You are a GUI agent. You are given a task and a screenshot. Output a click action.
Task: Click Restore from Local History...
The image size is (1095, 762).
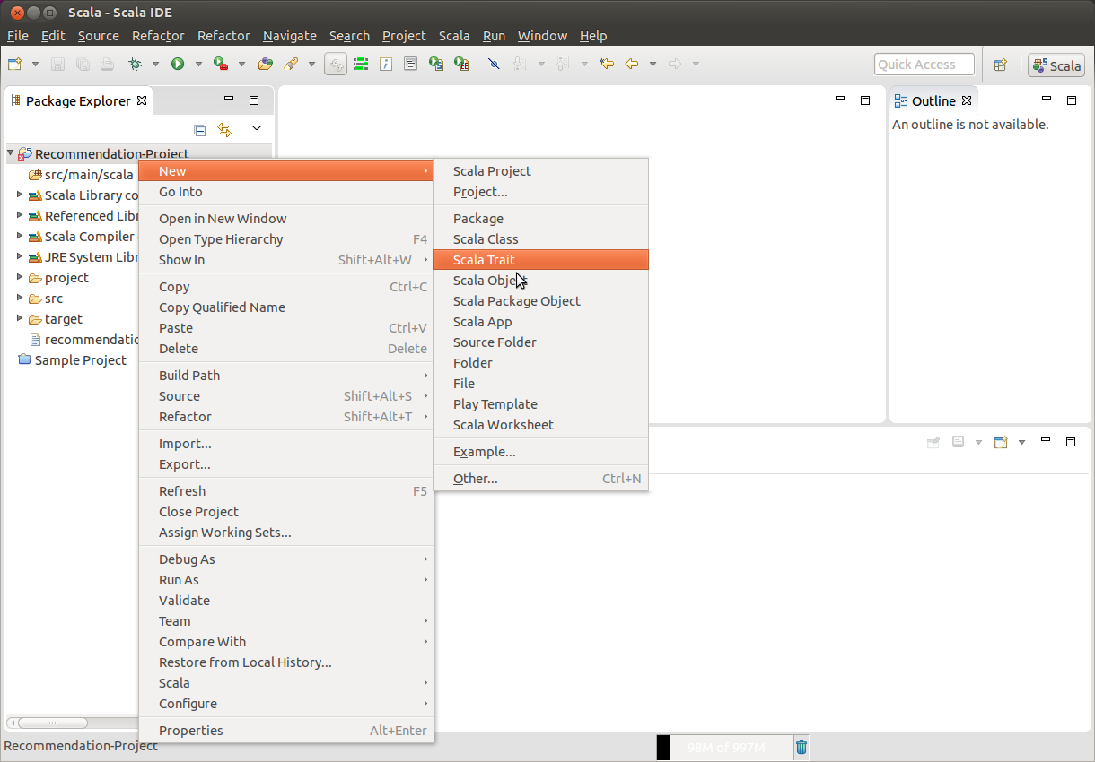click(286, 662)
